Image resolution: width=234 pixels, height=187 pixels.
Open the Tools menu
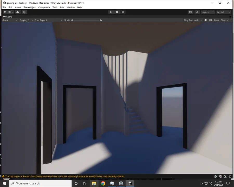(55, 8)
